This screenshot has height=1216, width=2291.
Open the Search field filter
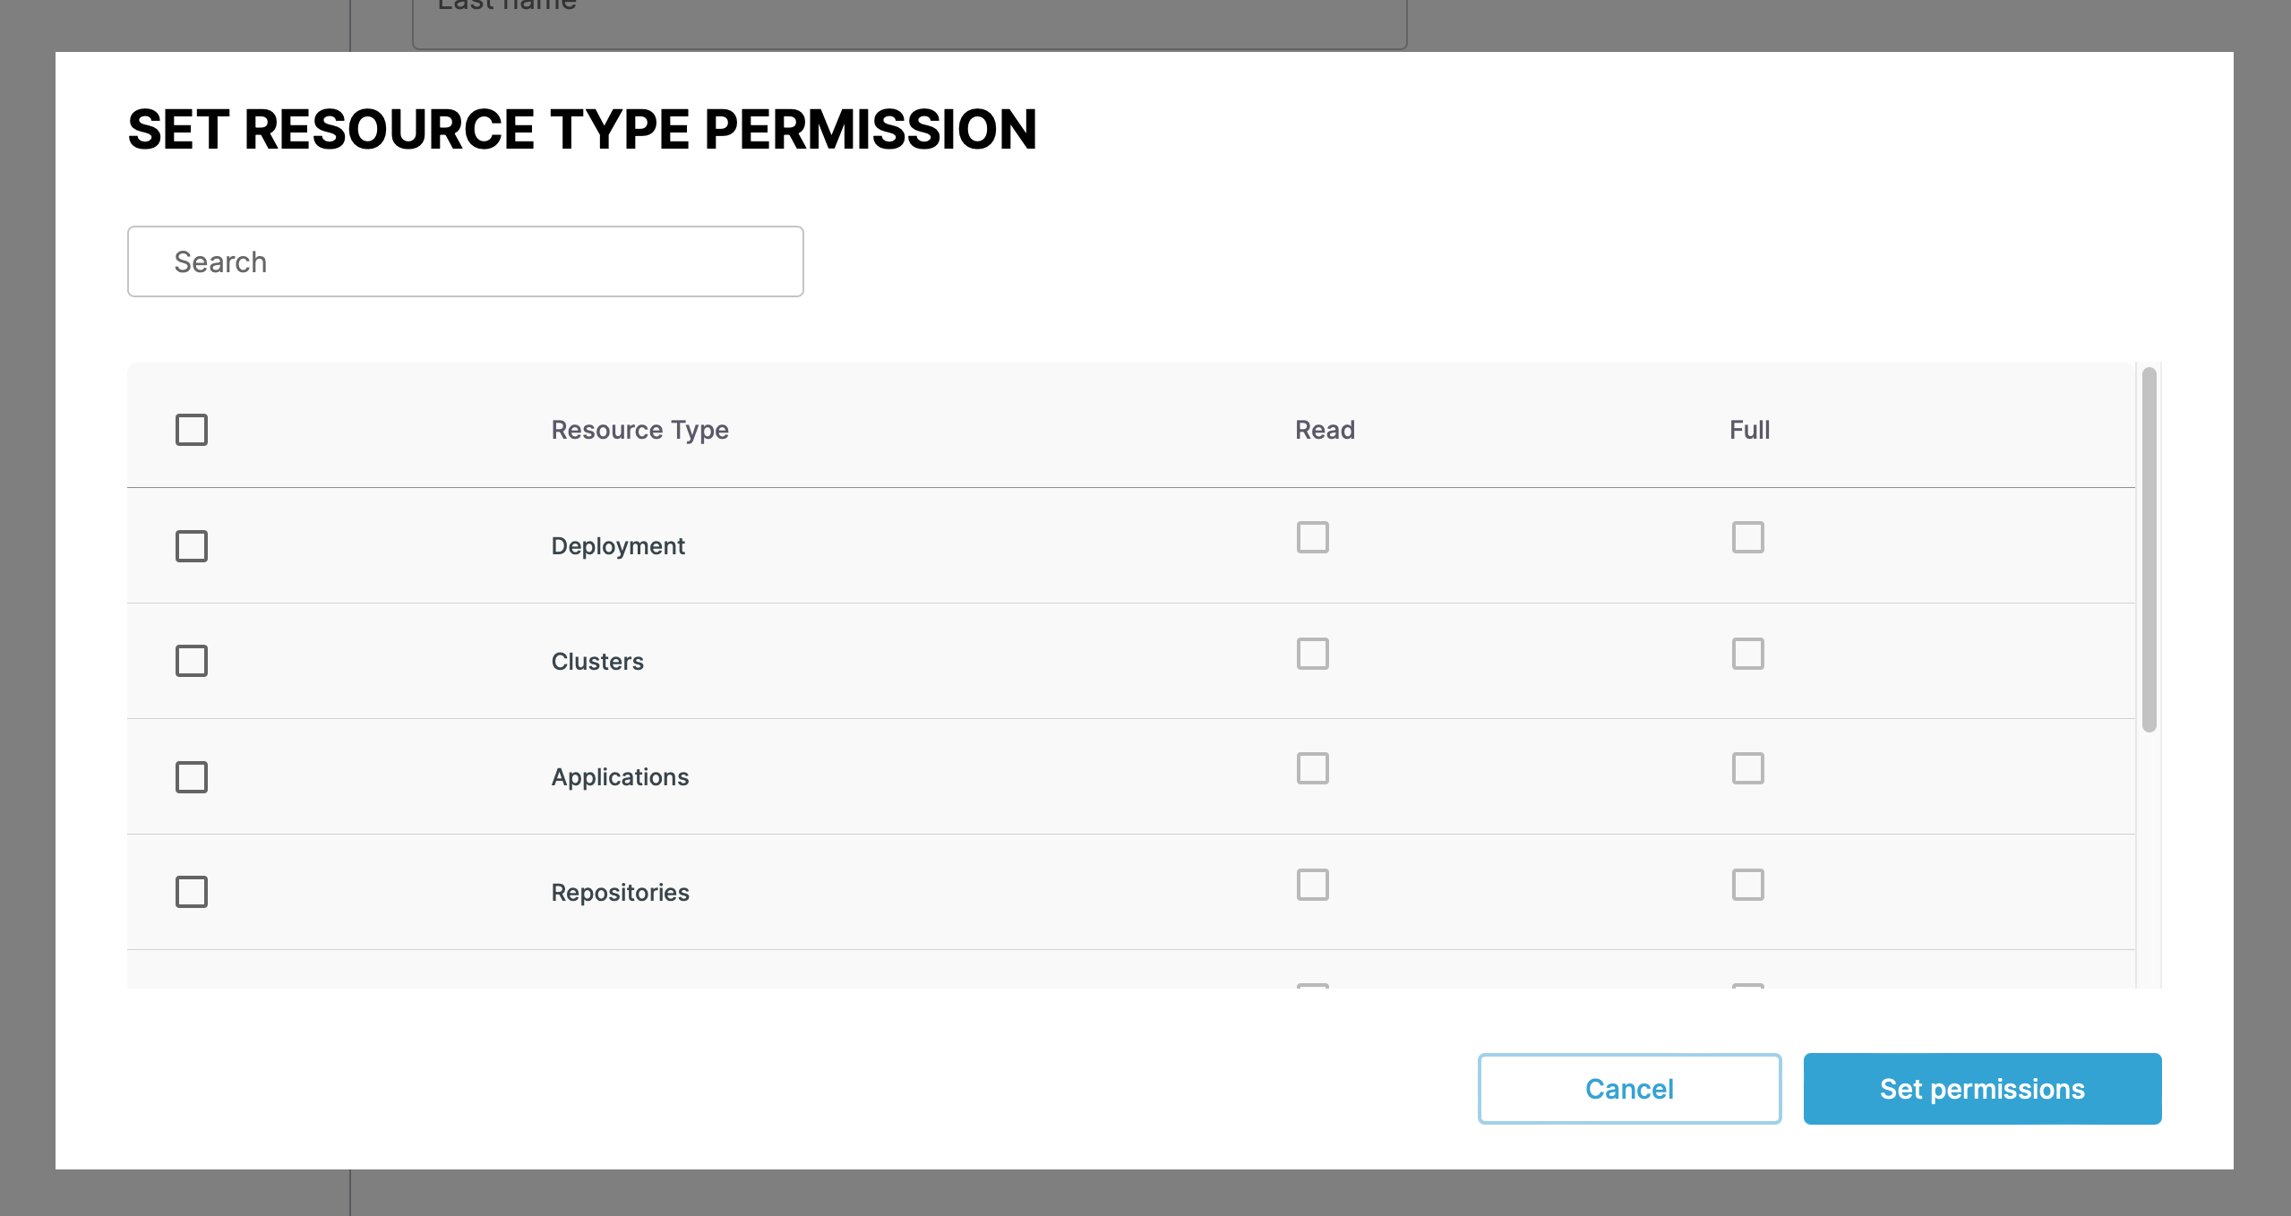[x=465, y=261]
